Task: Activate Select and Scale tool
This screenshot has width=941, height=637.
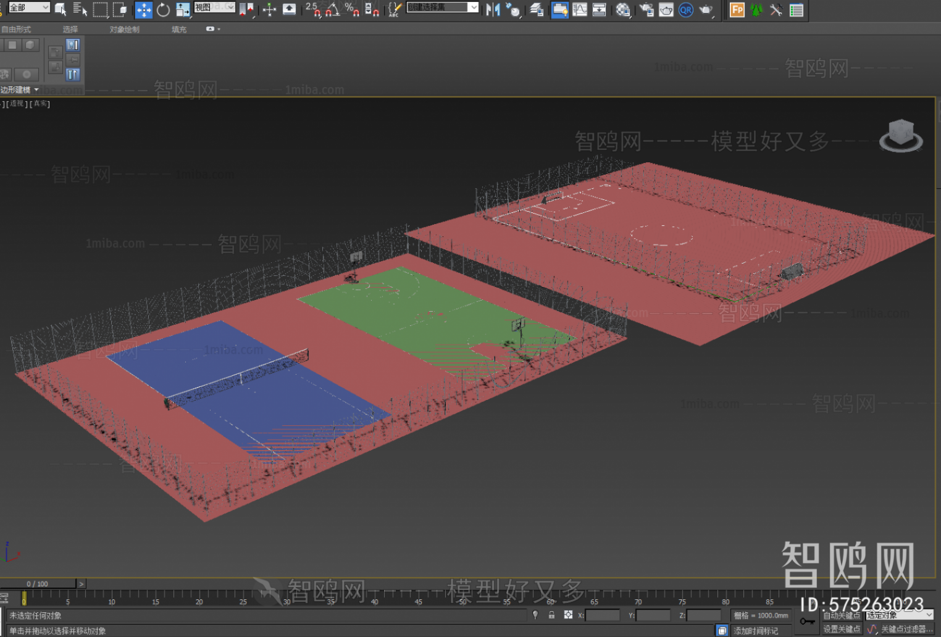Action: (183, 9)
